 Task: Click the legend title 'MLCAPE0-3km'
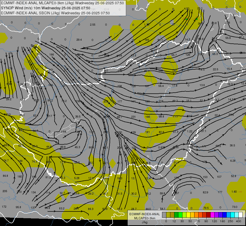[144, 218]
